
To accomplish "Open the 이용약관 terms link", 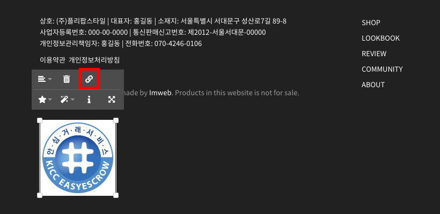I will [x=53, y=59].
